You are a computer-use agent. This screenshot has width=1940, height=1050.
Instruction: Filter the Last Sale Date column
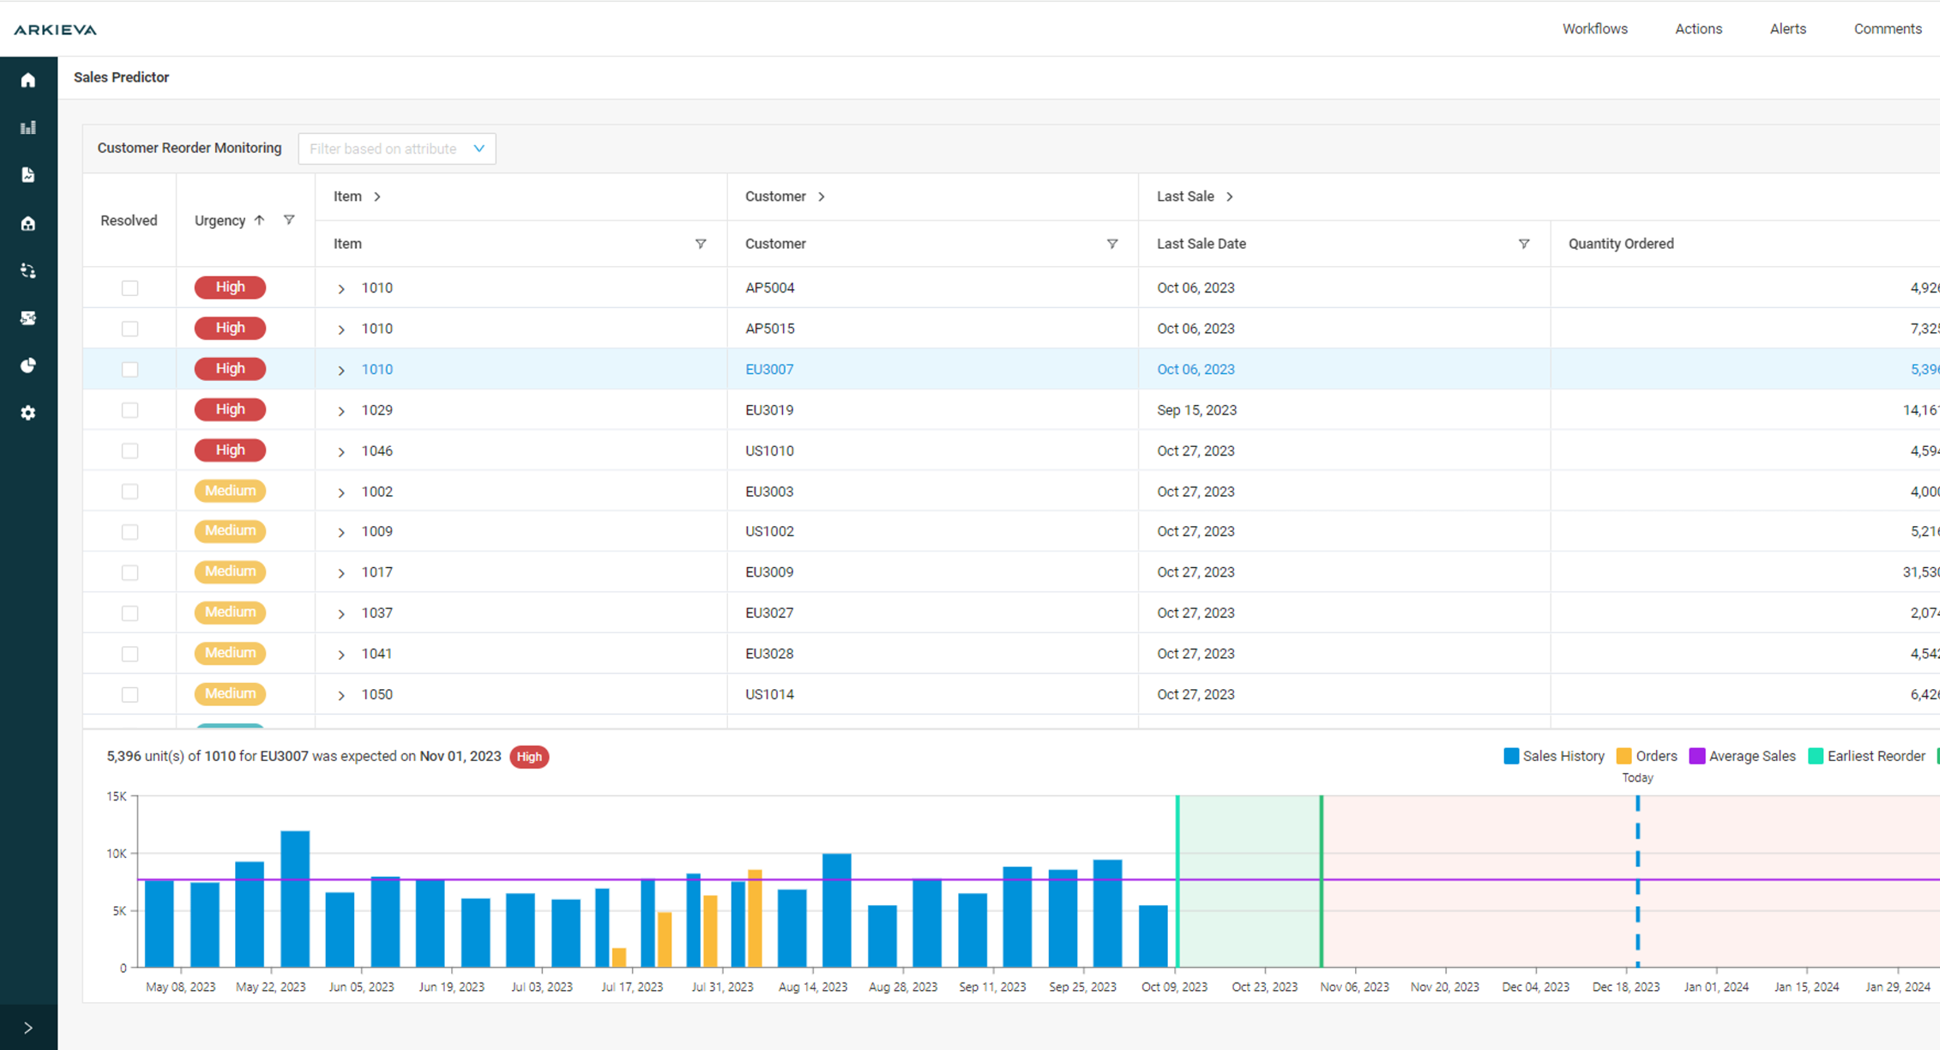(1524, 244)
